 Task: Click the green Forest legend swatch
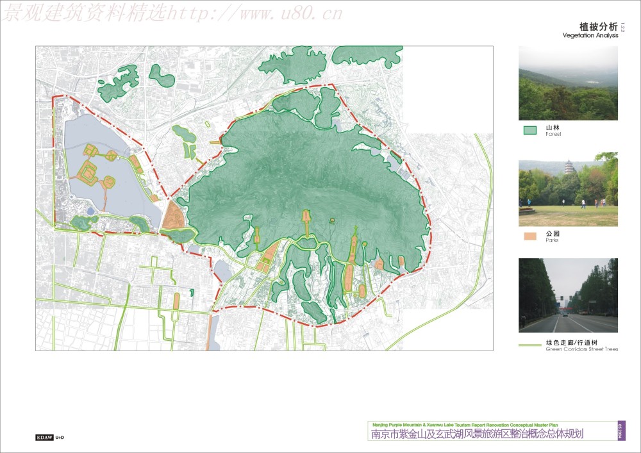529,131
